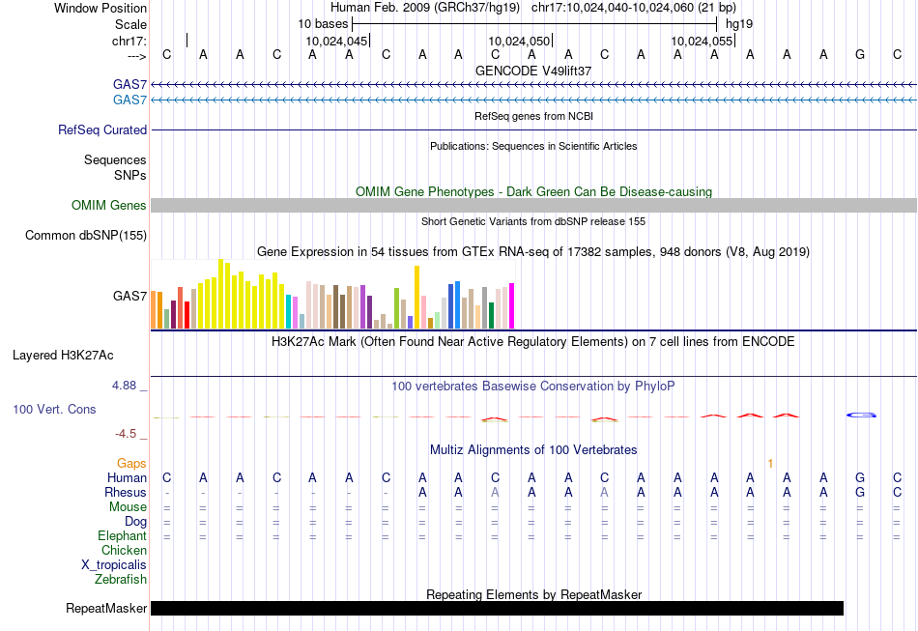Click the Layered H3K27Ac label
The image size is (918, 631).
pos(63,356)
